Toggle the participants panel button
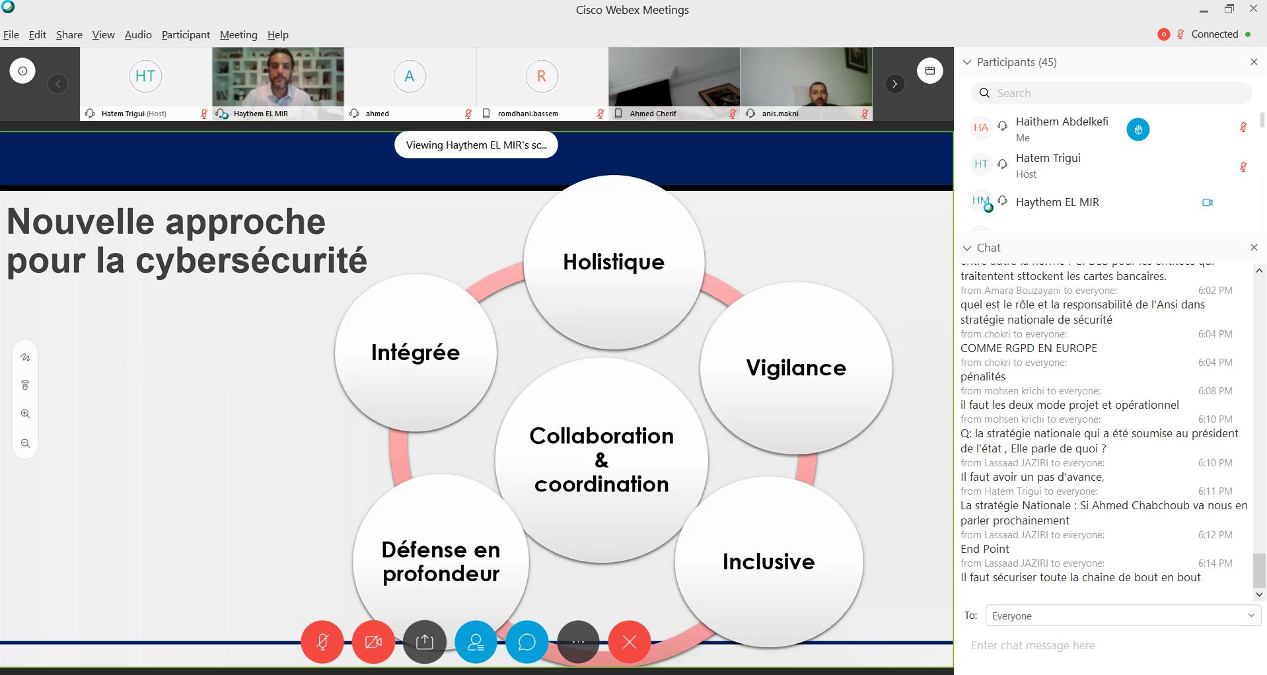Image resolution: width=1267 pixels, height=675 pixels. pyautogui.click(x=476, y=641)
